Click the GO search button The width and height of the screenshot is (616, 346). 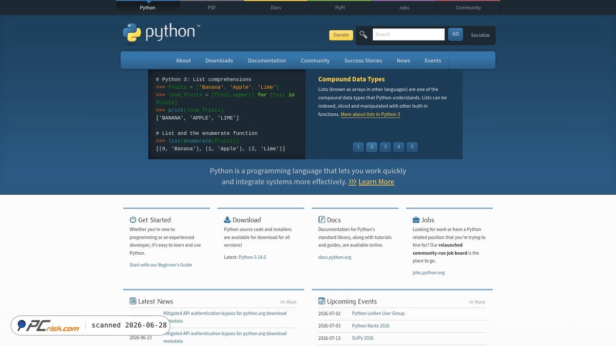pyautogui.click(x=455, y=34)
